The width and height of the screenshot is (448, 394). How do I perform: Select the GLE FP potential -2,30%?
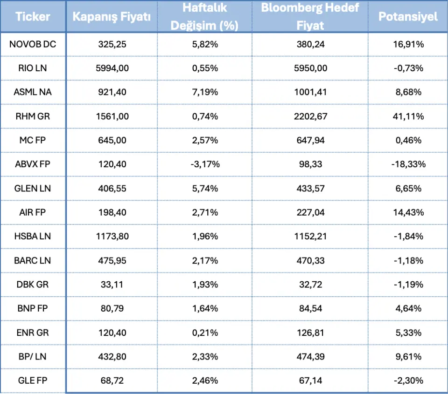[x=408, y=380]
